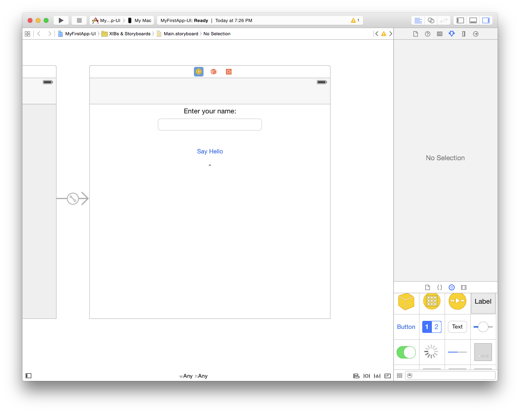Viewport: 520px width, 413px height.
Task: Select the segue circle between scenes
Action: tap(73, 198)
